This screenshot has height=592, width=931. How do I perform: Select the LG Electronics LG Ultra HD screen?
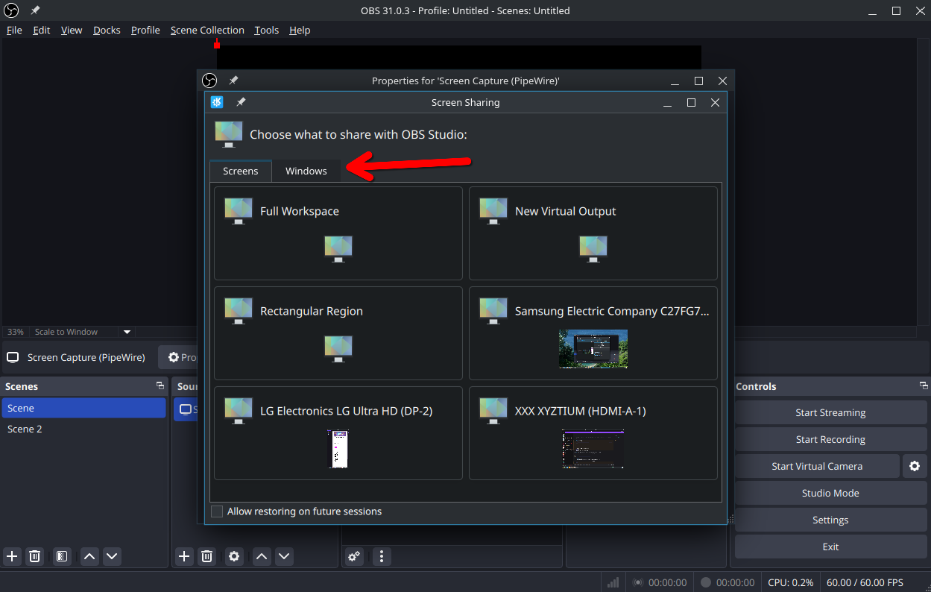338,433
